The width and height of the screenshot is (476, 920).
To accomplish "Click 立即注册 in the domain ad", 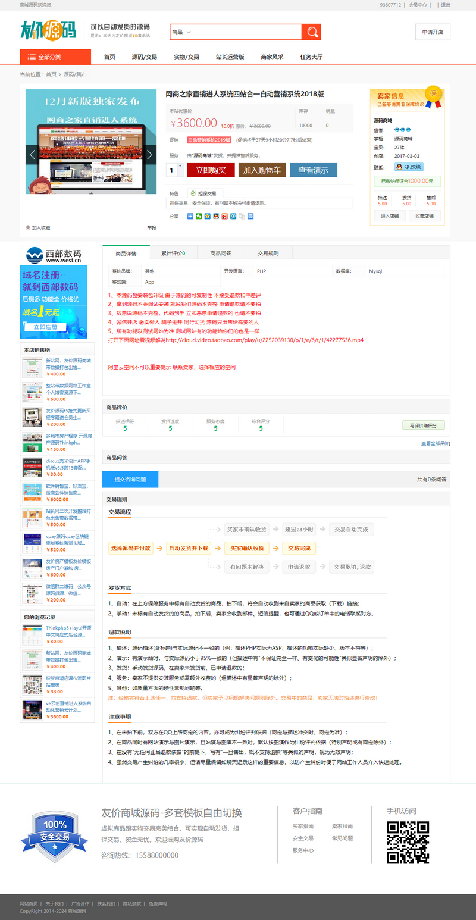I will coord(46,327).
